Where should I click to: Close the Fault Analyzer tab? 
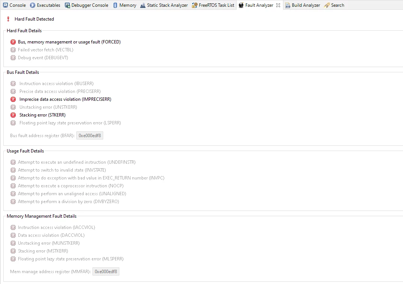(278, 5)
